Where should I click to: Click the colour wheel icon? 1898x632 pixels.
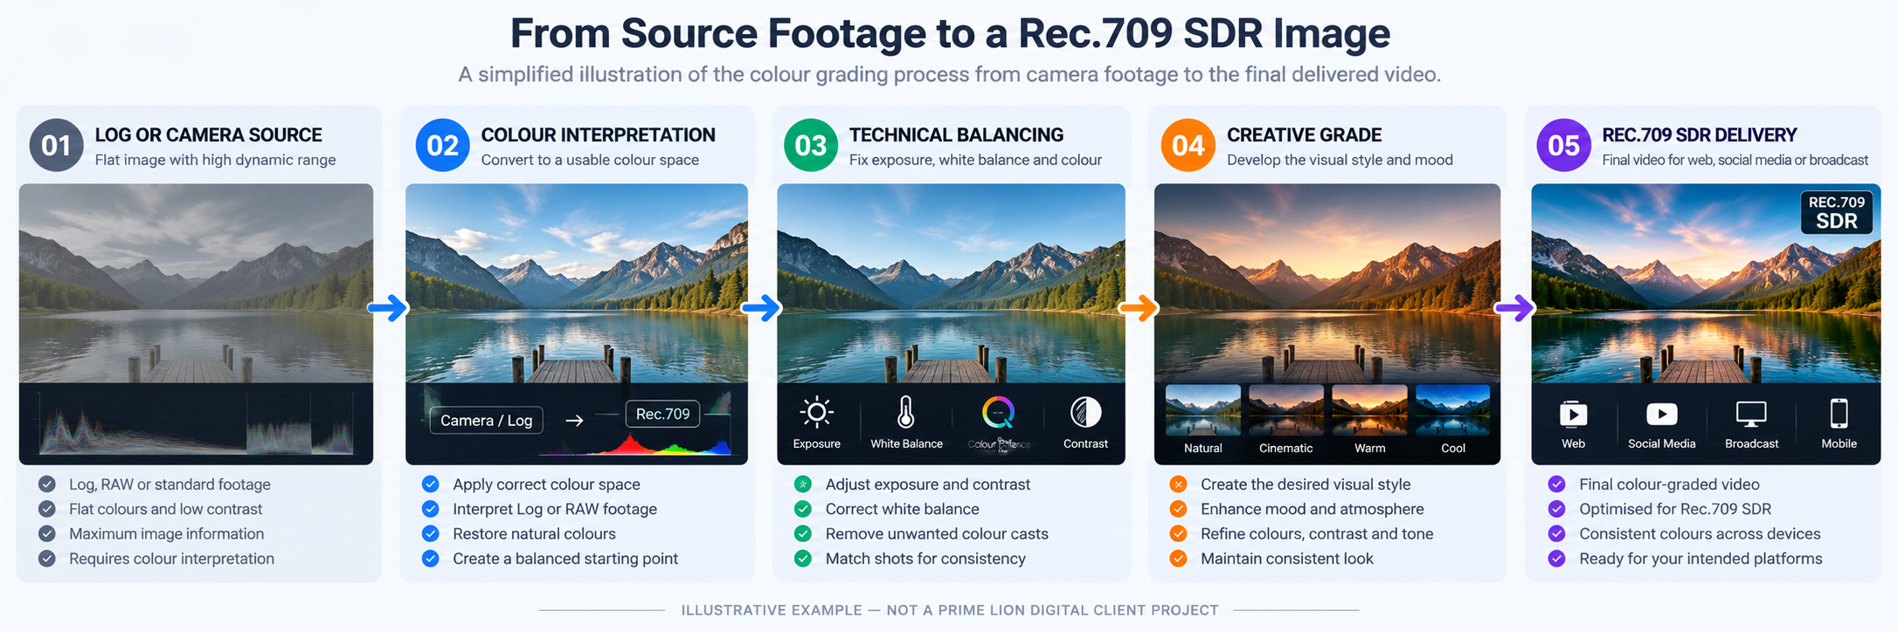[998, 412]
